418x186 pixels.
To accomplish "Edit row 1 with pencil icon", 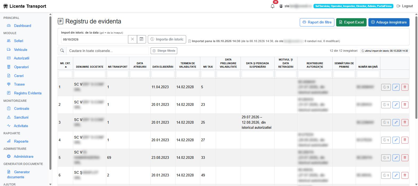I will pyautogui.click(x=396, y=87).
